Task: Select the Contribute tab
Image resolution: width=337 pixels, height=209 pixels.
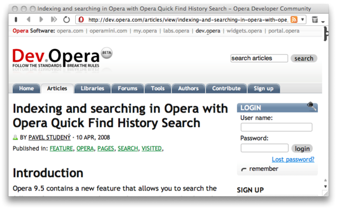Action: pyautogui.click(x=226, y=89)
